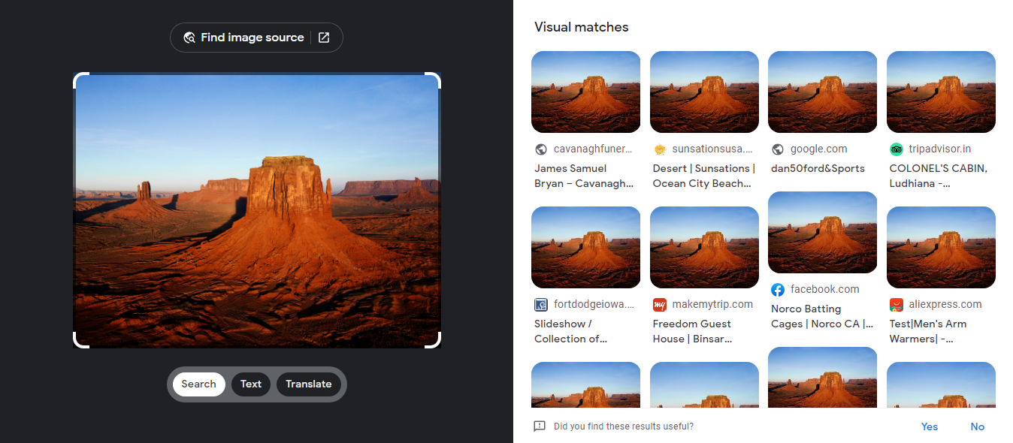Open the aliexpress.com thumbnail result
Screen dimensions: 1013x443
pyautogui.click(x=941, y=247)
